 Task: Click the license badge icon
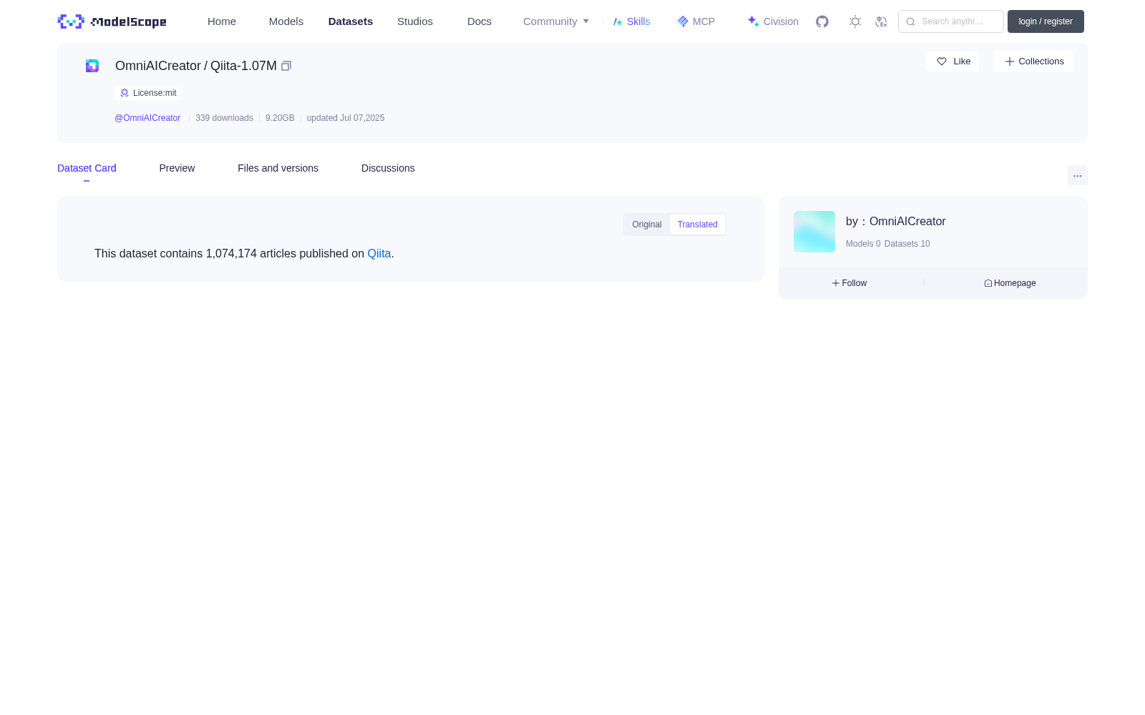[125, 93]
